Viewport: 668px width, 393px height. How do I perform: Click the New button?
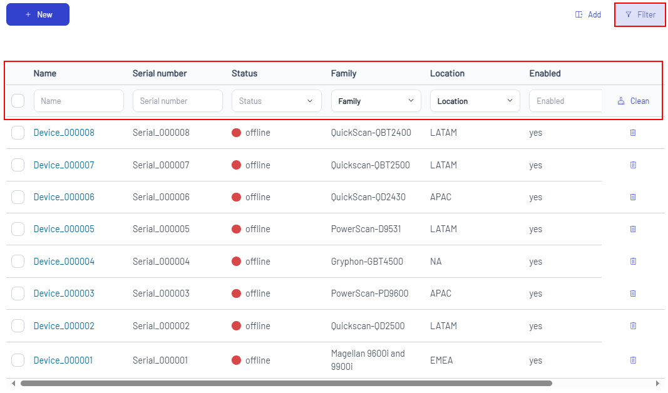point(38,14)
